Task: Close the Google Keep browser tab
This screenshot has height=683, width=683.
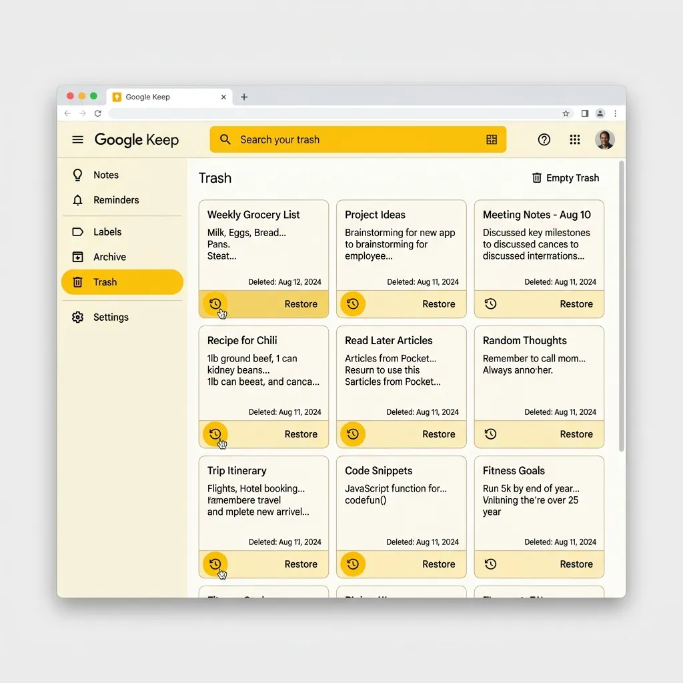Action: pos(223,97)
